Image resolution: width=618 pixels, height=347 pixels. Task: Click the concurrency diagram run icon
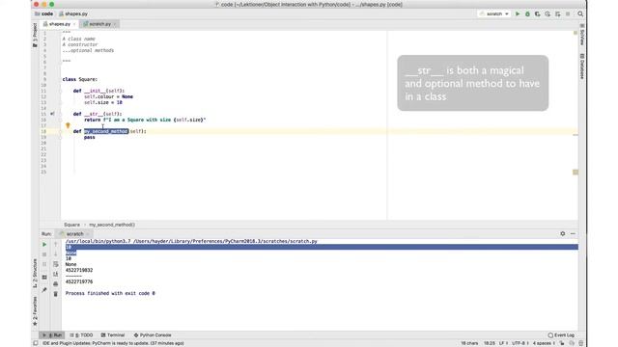[557, 13]
